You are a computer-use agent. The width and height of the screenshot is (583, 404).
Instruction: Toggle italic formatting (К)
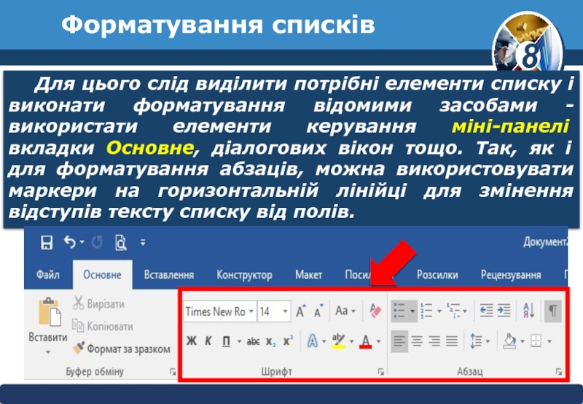(x=208, y=341)
